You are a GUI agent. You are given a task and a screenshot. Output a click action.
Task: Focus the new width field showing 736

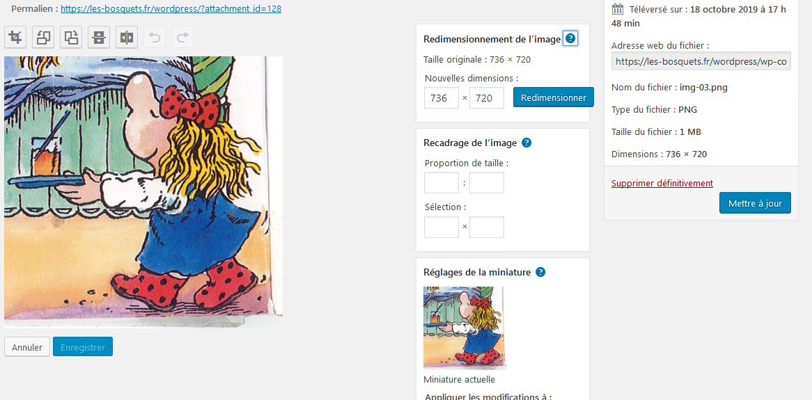coord(442,98)
